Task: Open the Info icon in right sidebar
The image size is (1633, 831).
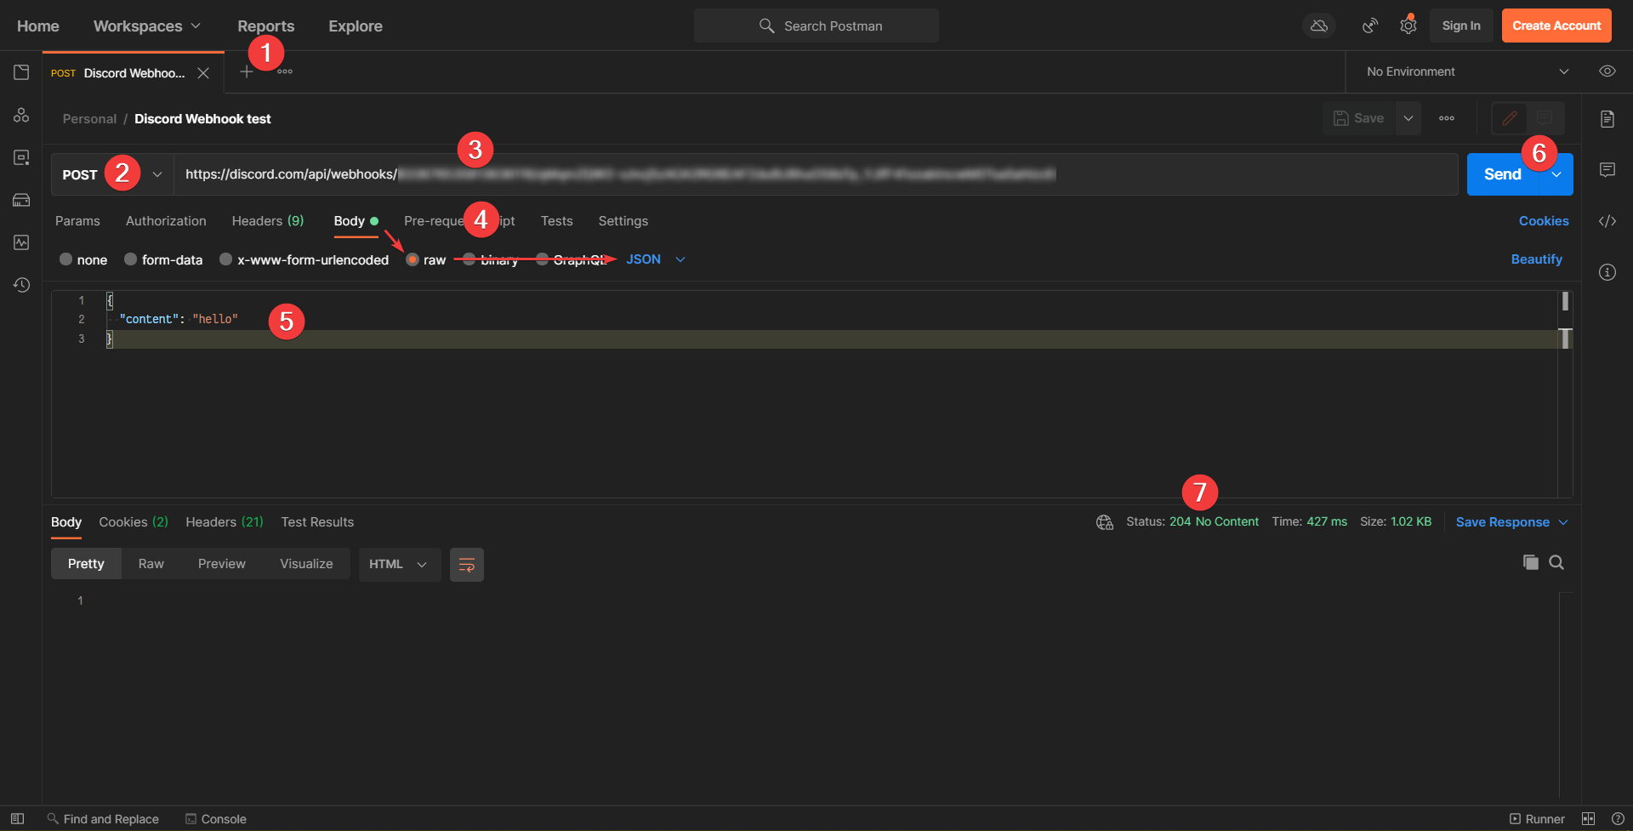Action: [x=1607, y=272]
